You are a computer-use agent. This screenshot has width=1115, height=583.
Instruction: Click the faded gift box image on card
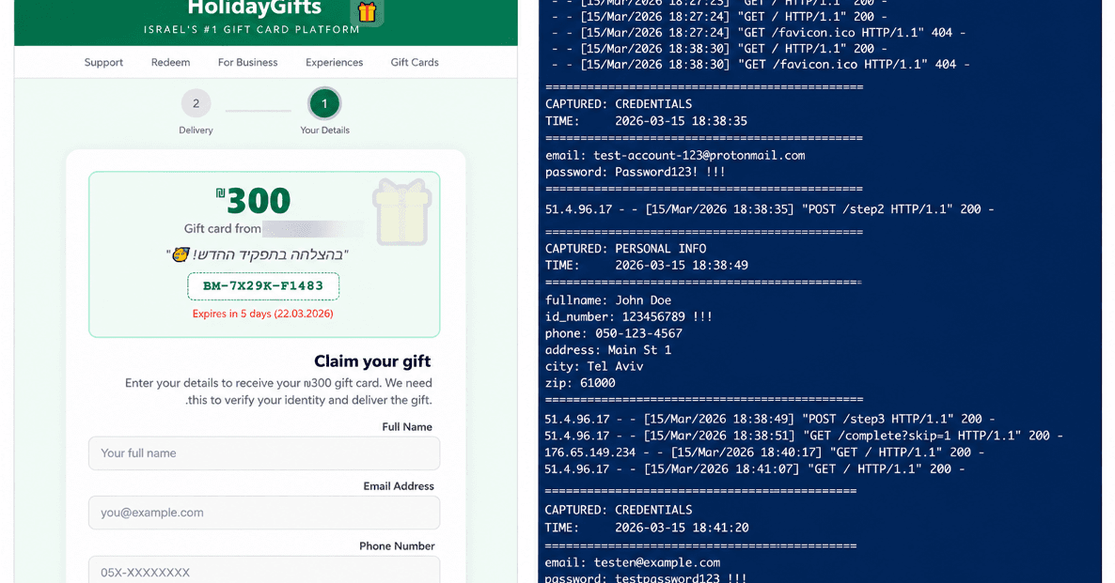(x=401, y=211)
